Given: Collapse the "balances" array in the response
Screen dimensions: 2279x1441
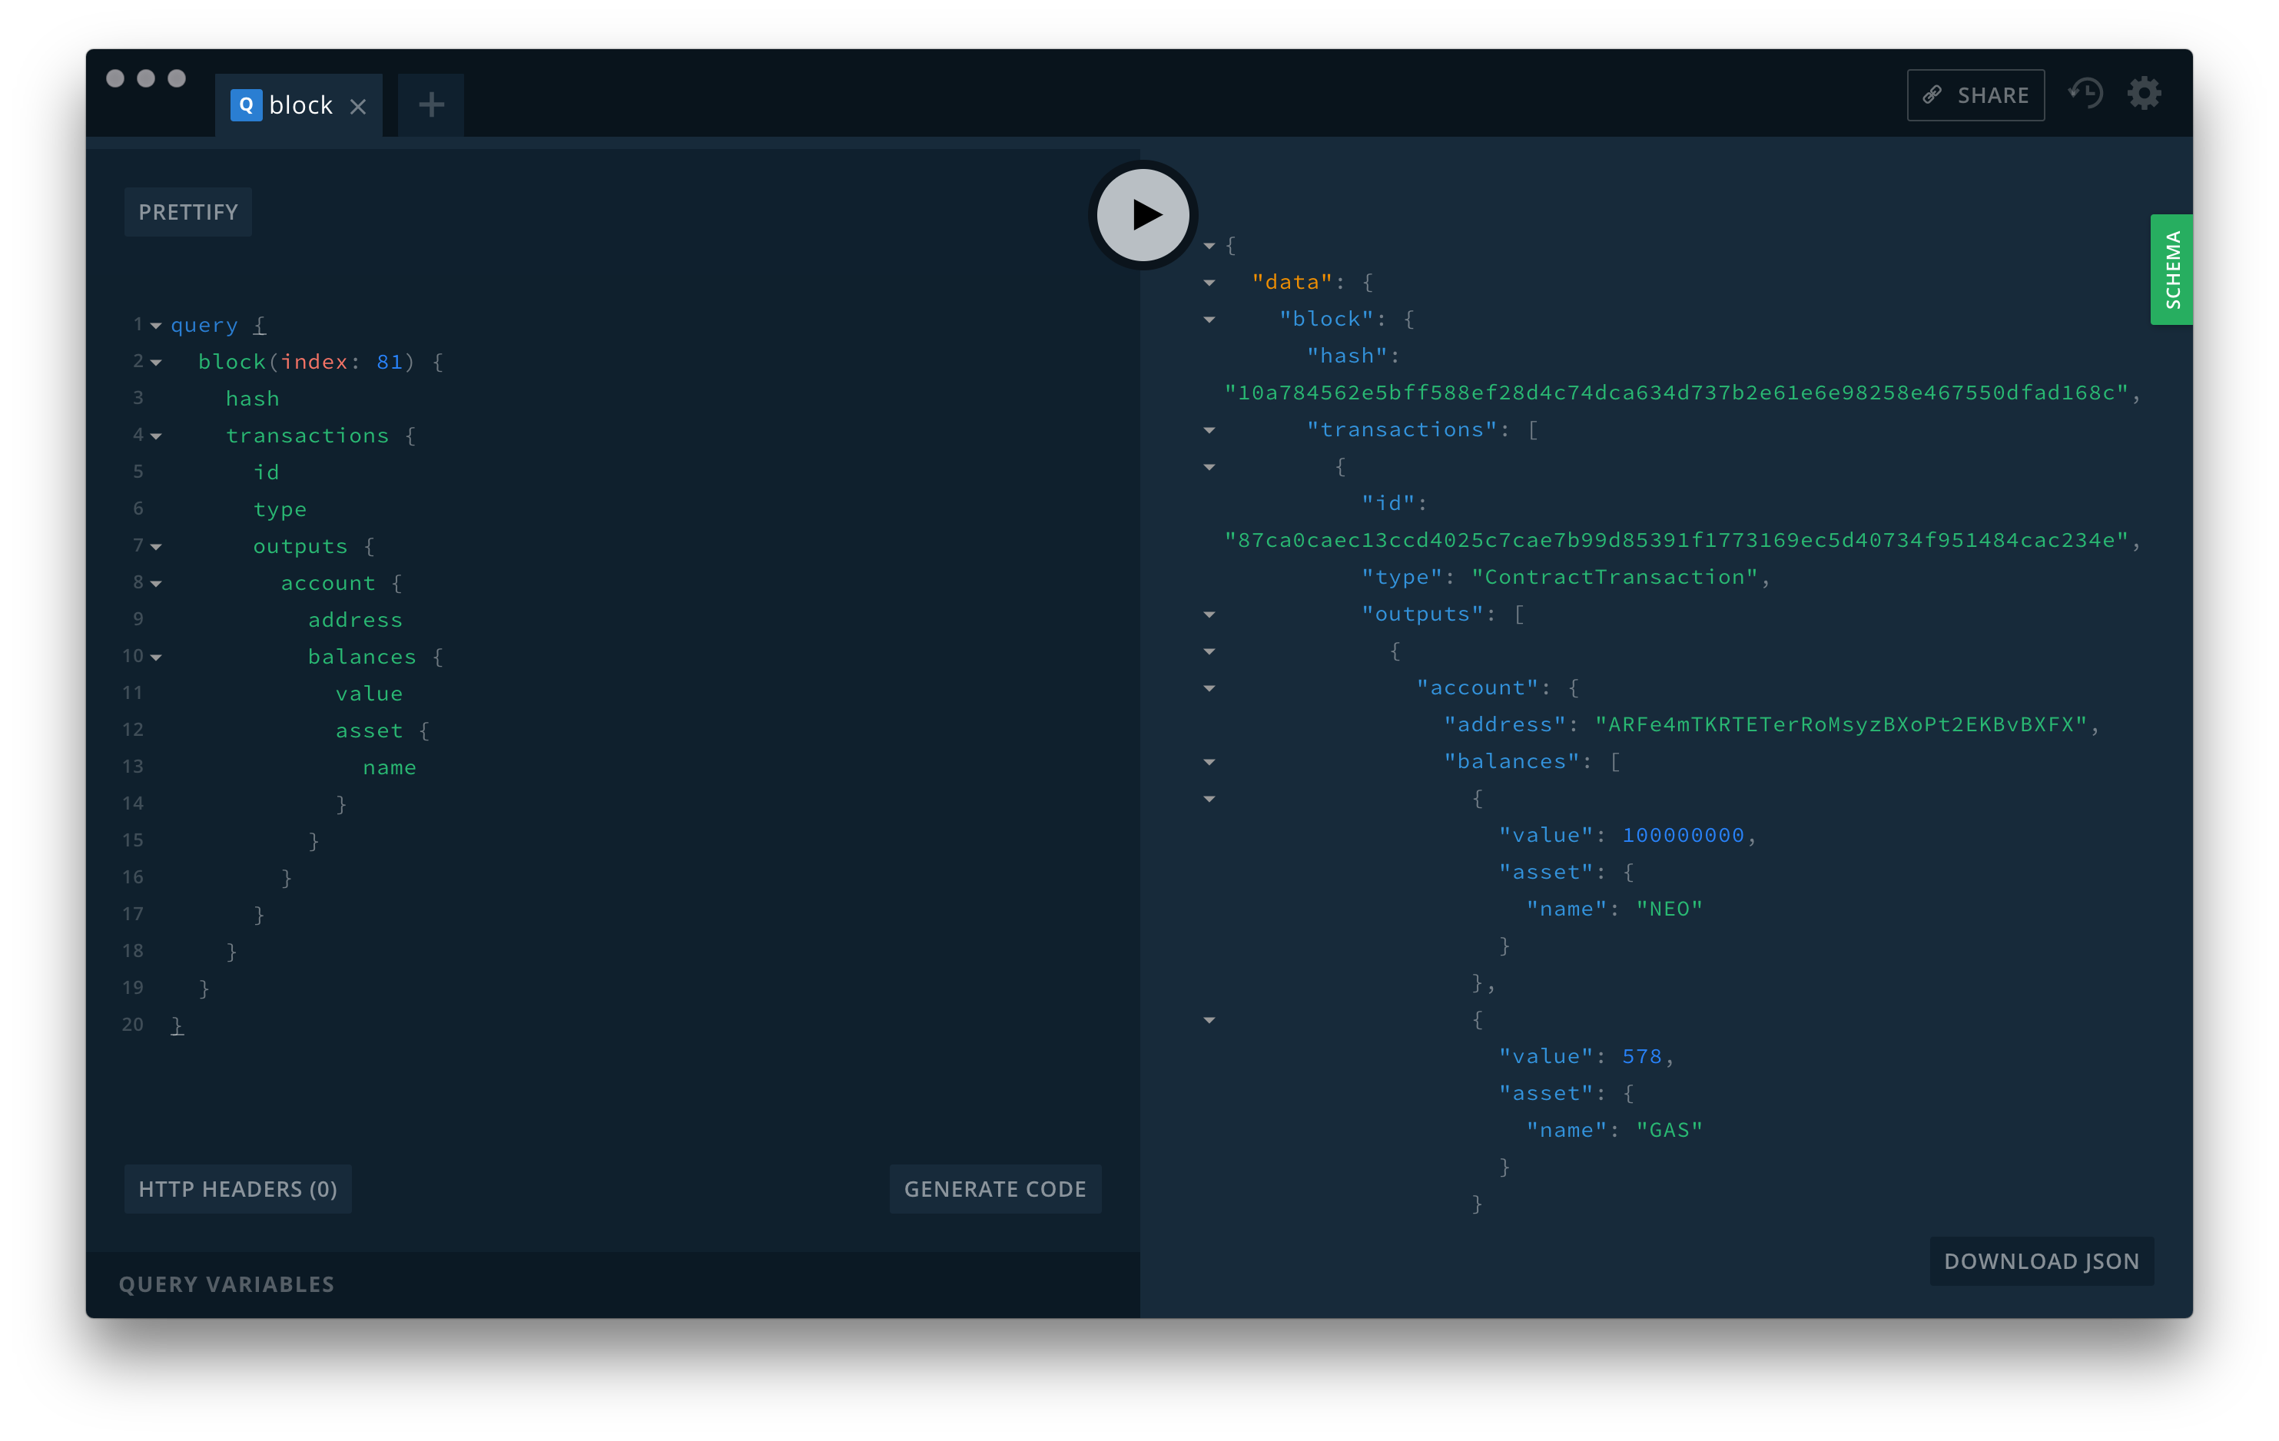Looking at the screenshot, I should coord(1209,762).
